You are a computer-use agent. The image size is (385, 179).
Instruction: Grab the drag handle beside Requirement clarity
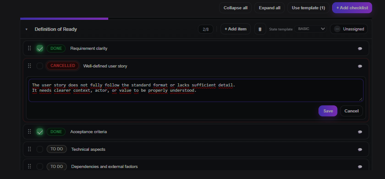tap(29, 48)
